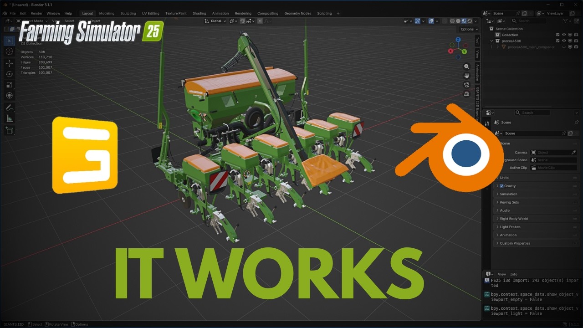Pick the Scale tool
The image size is (583, 328).
click(9, 85)
